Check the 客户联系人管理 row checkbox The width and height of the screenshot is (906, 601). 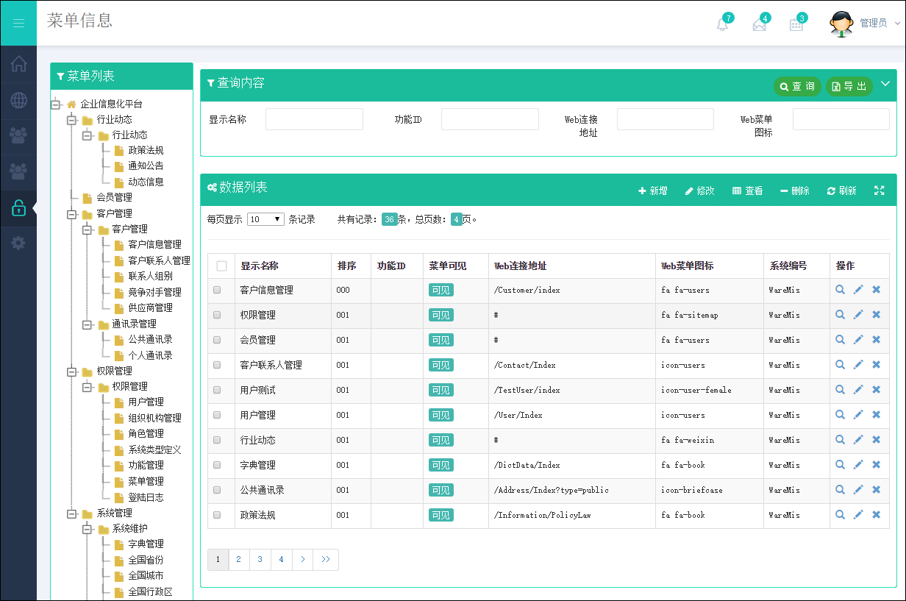coord(217,365)
